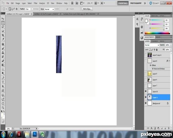This screenshot has width=173, height=138.
Task: Show Layer 7 using its visibility box
Action: pos(146,85)
